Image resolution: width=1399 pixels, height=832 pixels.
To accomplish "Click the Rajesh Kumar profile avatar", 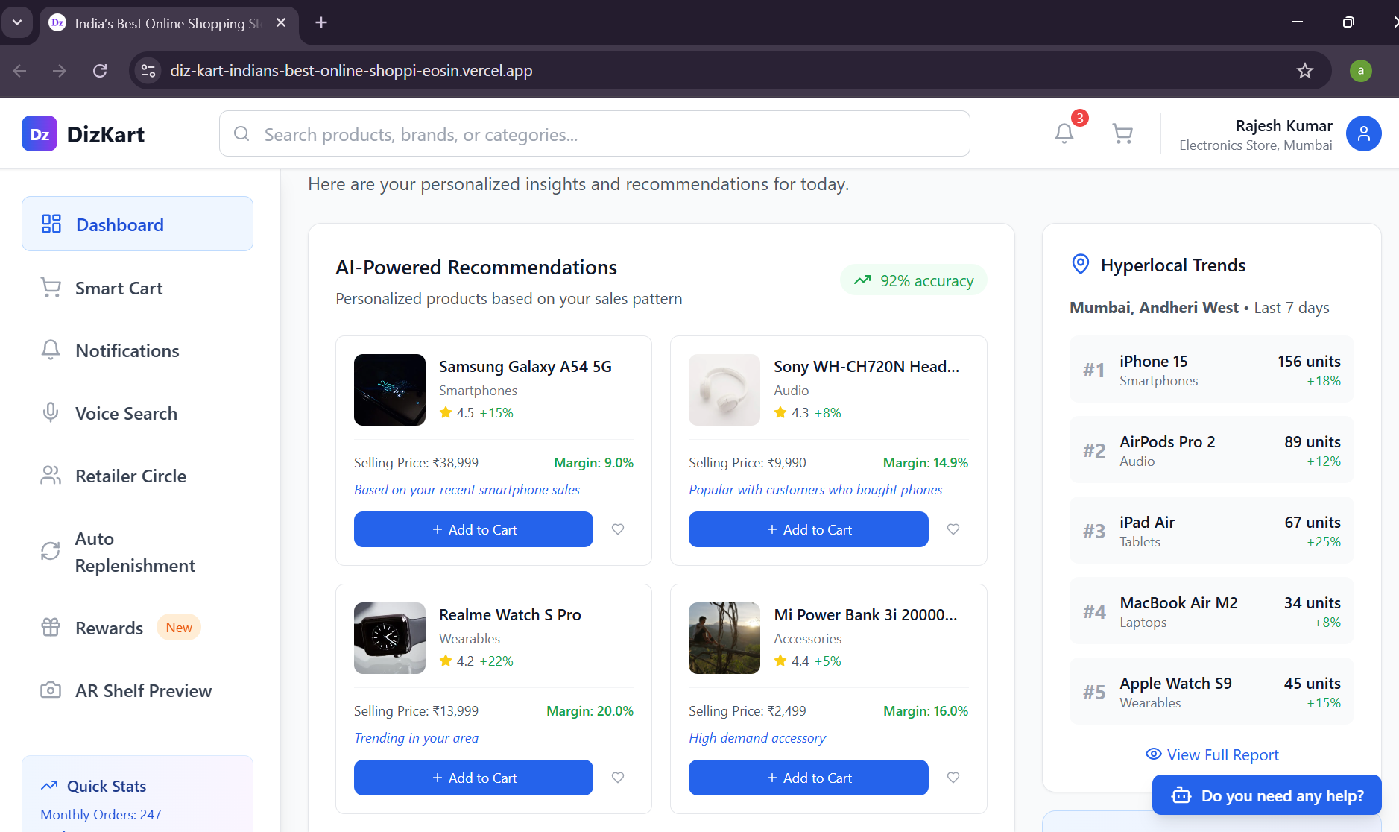I will (1363, 133).
